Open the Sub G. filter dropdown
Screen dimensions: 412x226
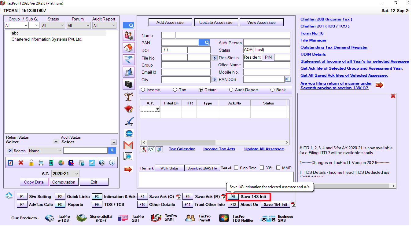coord(34,25)
